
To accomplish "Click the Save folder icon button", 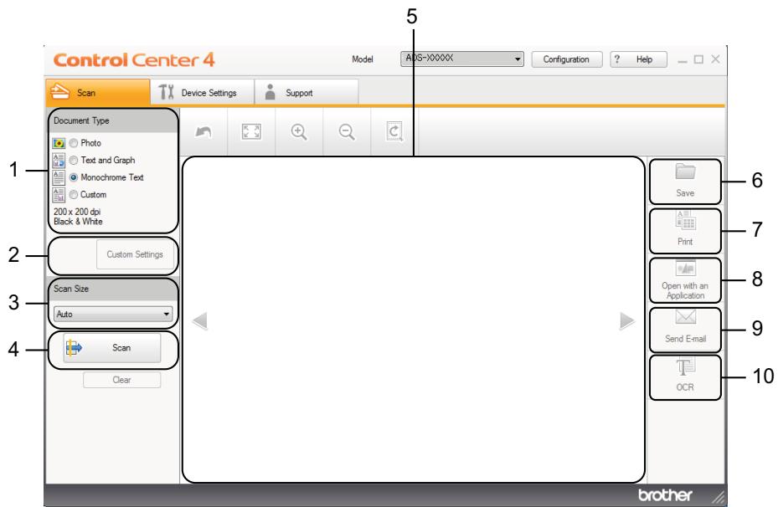I will pyautogui.click(x=685, y=182).
